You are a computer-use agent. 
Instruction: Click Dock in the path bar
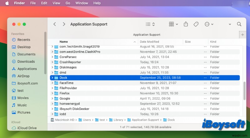click(169, 120)
